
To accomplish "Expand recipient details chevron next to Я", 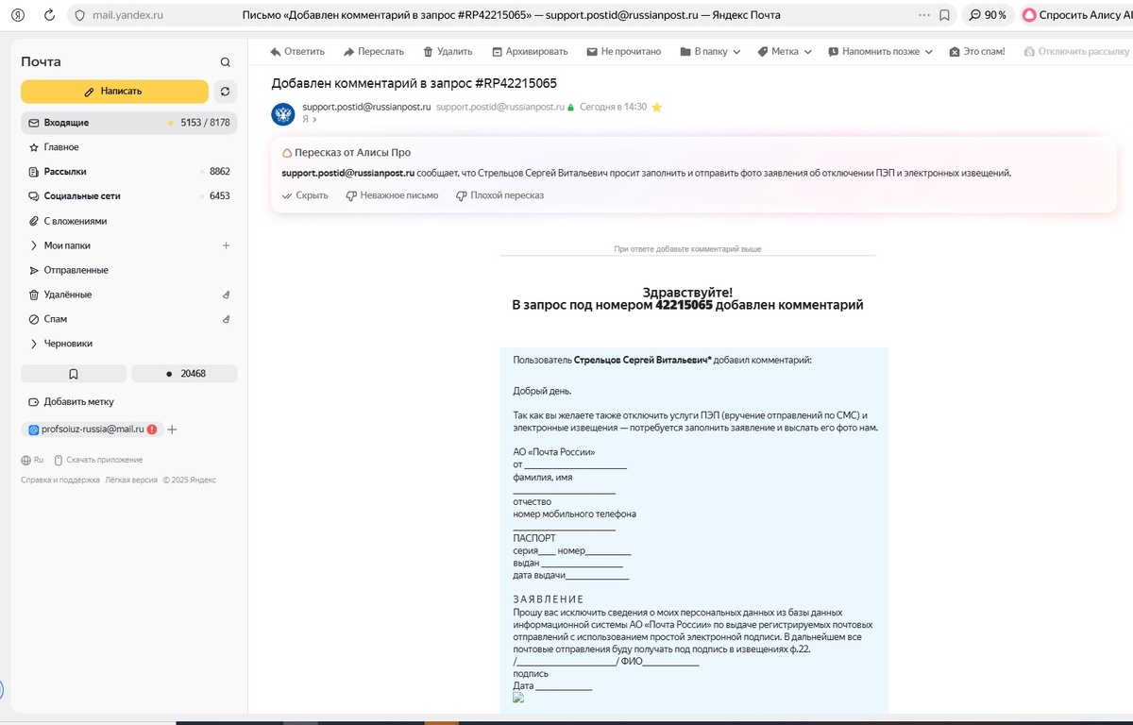I will pos(314,120).
